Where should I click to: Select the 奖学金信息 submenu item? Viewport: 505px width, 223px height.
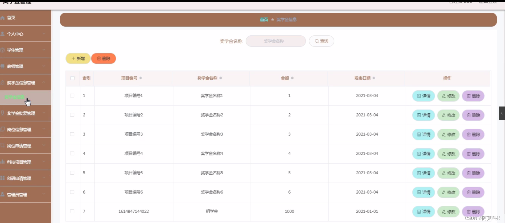(26, 97)
